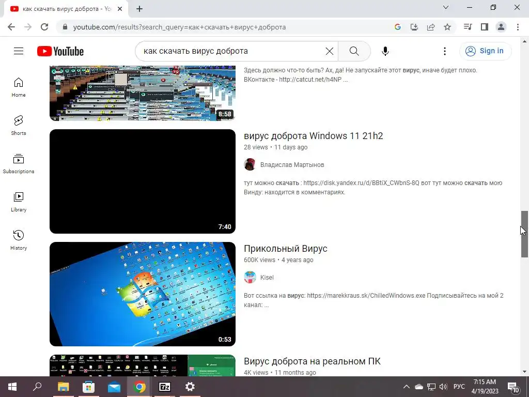Open Chrome media controls icon
The height and width of the screenshot is (397, 529).
tap(468, 27)
